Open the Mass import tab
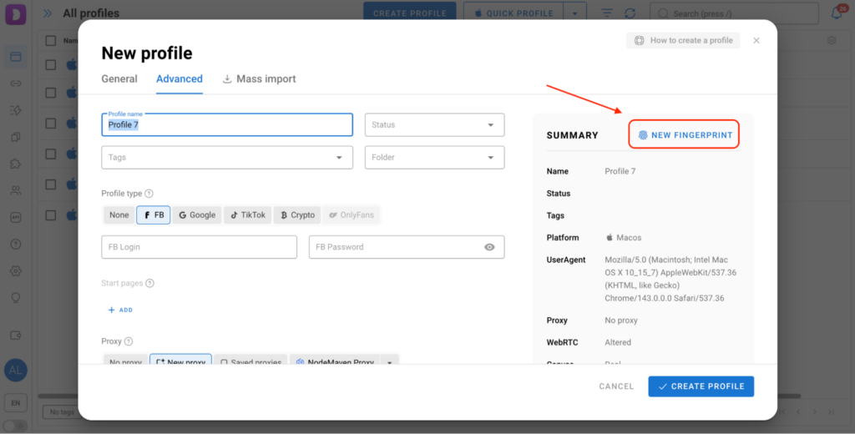The height and width of the screenshot is (434, 855). (x=260, y=79)
